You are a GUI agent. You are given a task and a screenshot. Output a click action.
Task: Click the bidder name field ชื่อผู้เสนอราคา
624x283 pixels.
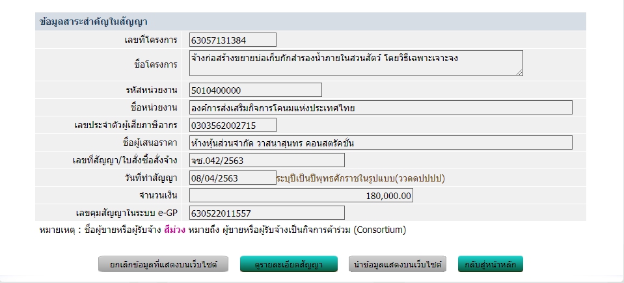381,142
